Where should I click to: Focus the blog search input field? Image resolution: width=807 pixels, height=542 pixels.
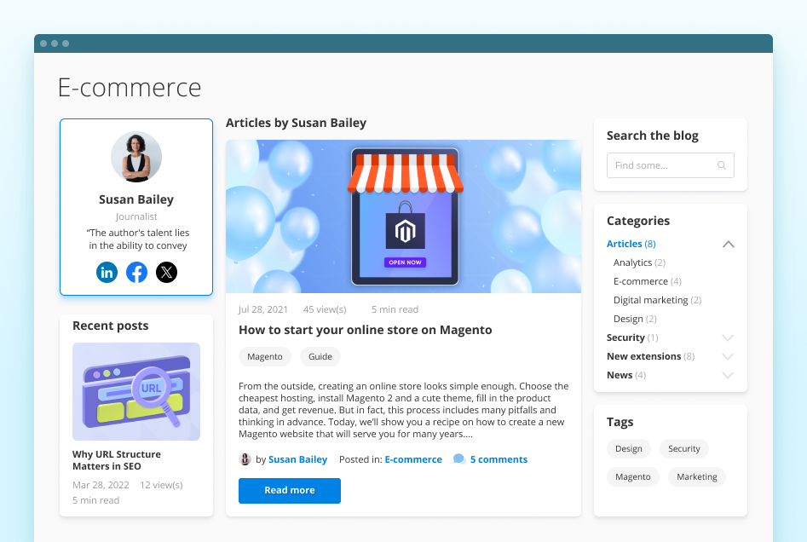pos(662,165)
